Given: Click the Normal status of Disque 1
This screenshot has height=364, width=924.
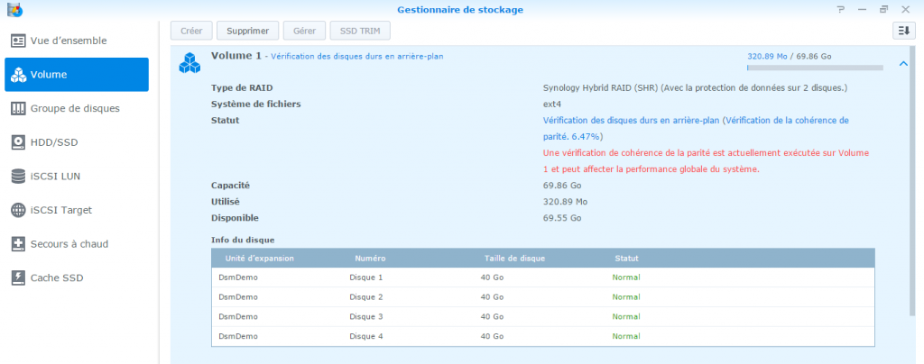Looking at the screenshot, I should pyautogui.click(x=626, y=278).
